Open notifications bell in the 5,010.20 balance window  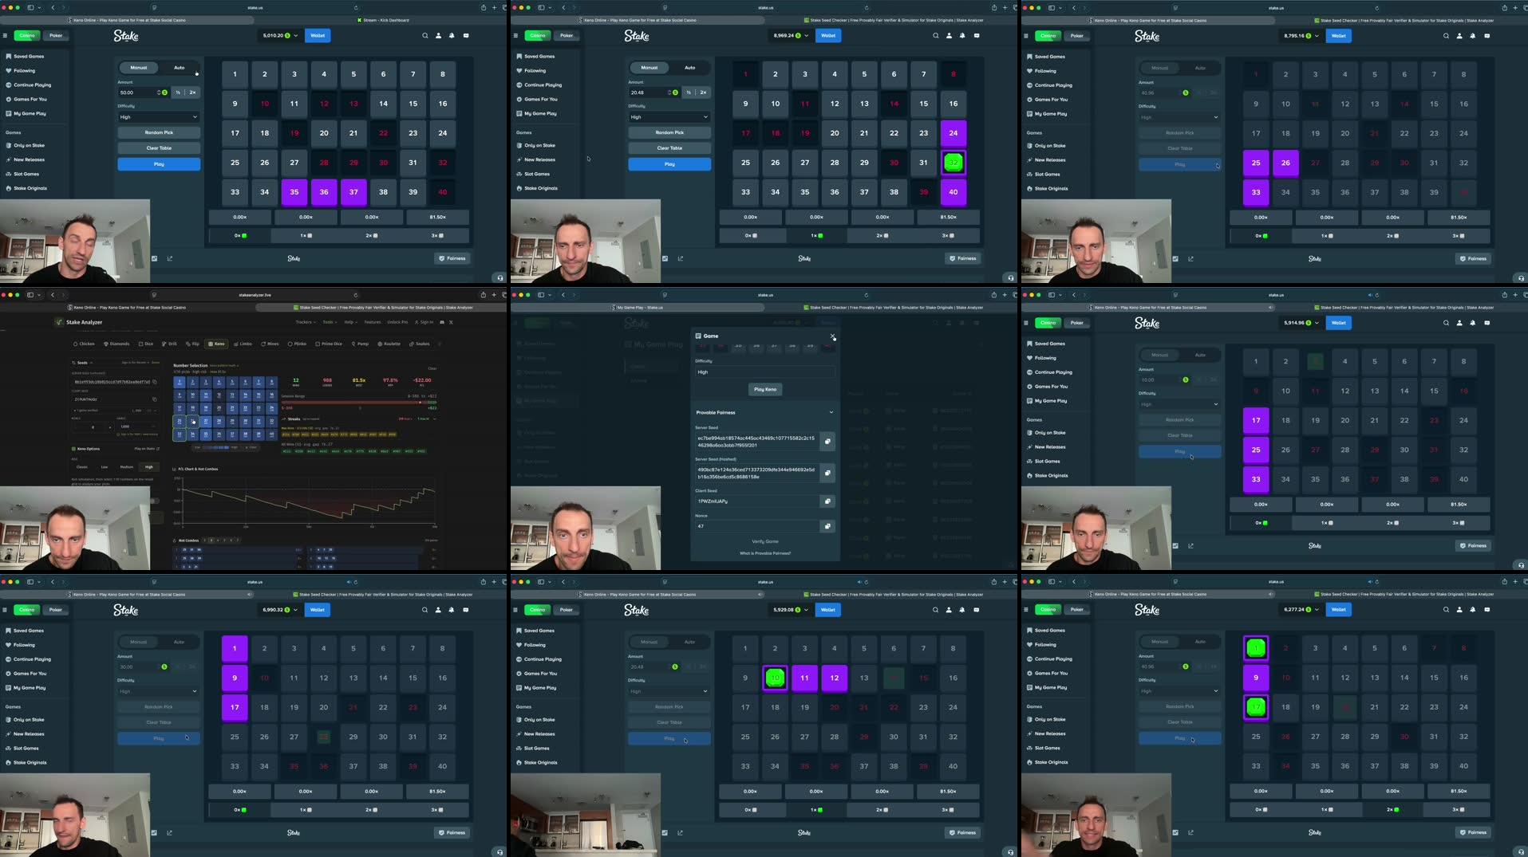coord(452,35)
